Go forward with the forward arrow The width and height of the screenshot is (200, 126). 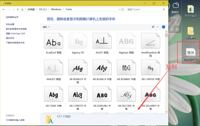coord(9,9)
